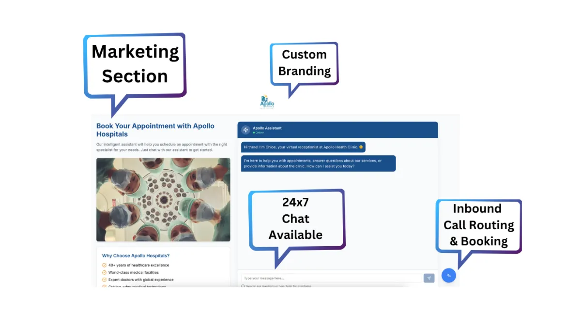Click the Expert doctors with global experience text
The image size is (581, 326).
(141, 280)
